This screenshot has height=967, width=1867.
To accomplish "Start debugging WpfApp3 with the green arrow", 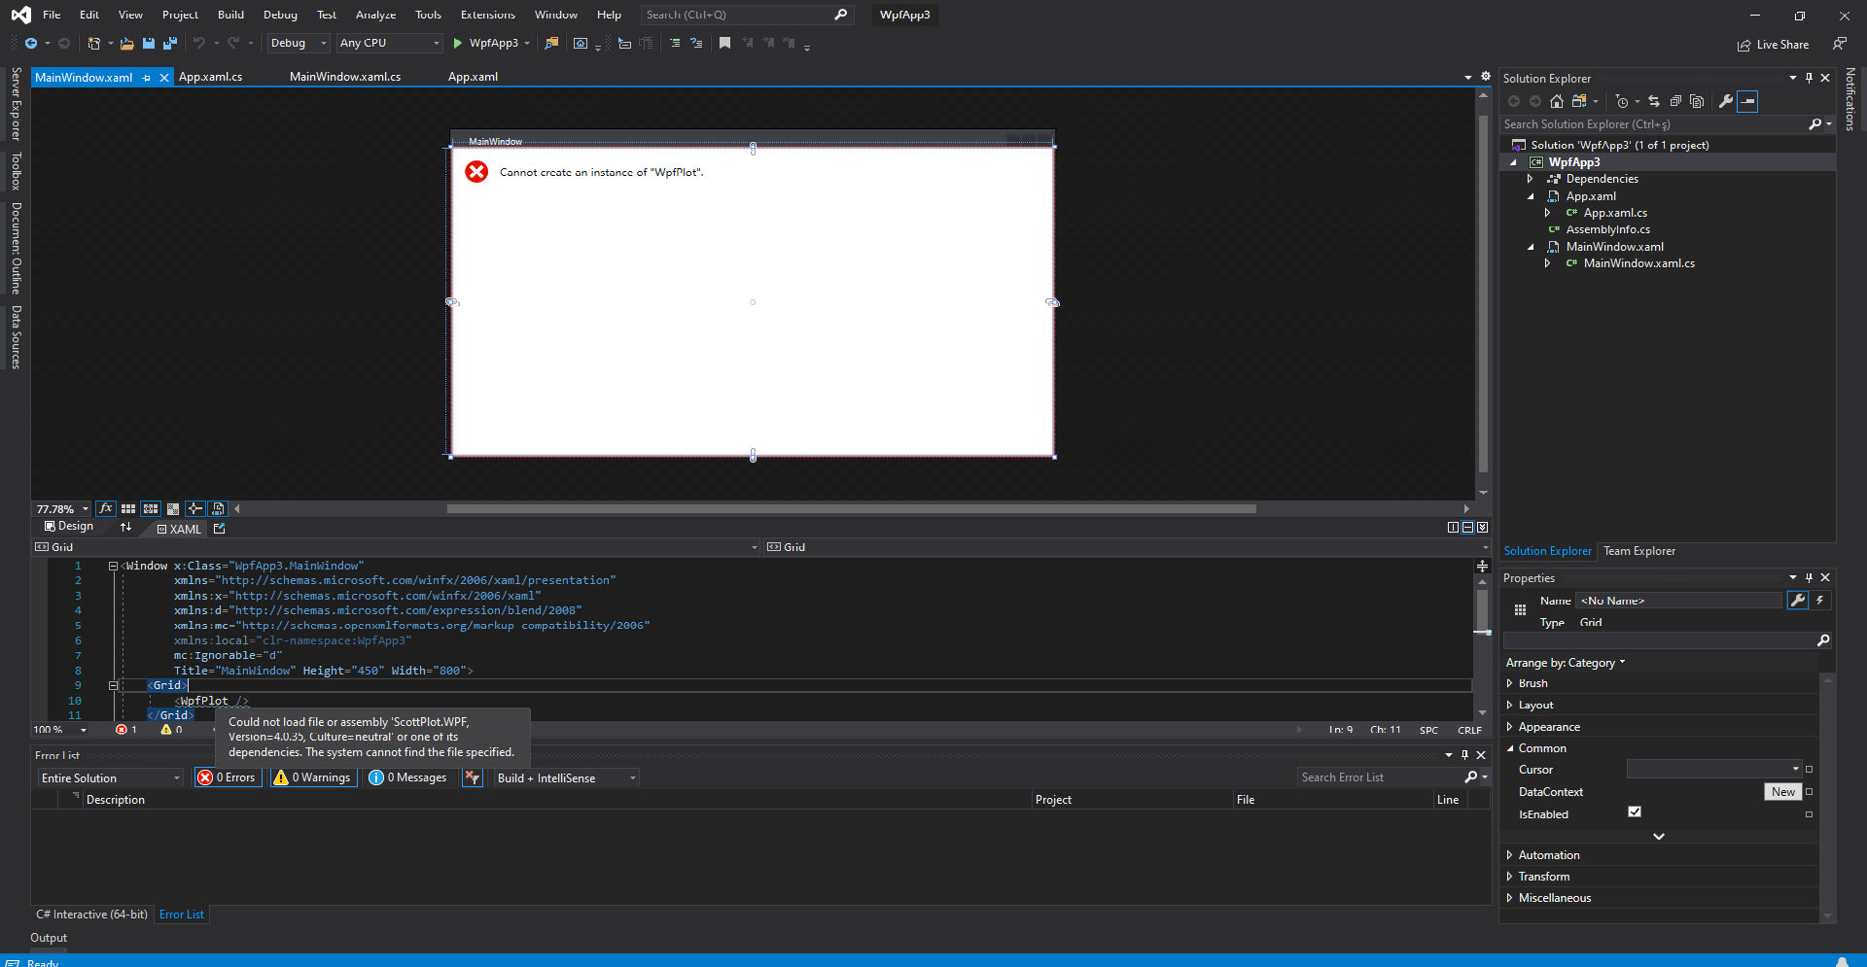I will [457, 43].
